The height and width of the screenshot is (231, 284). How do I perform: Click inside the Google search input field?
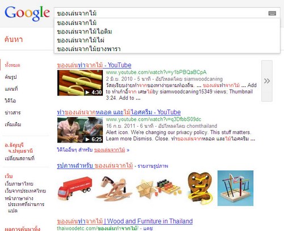point(161,13)
